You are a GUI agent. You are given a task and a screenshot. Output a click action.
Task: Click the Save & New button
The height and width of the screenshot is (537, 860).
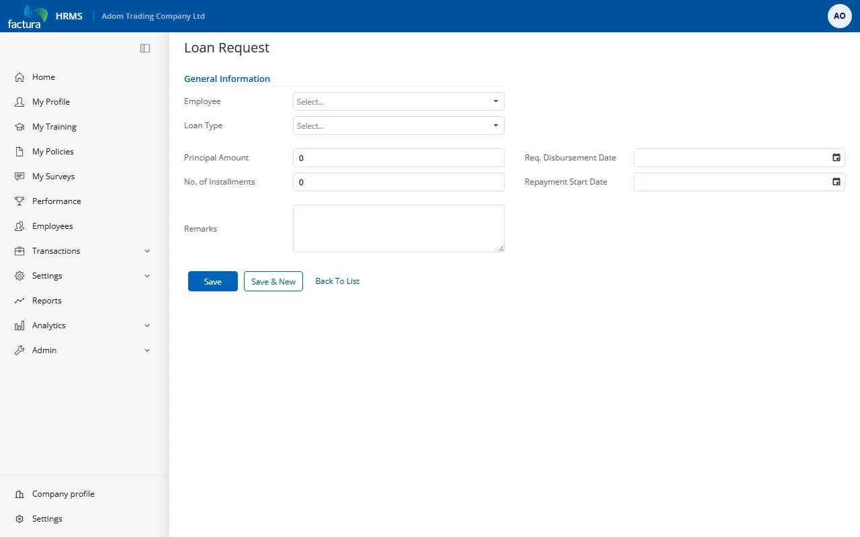pyautogui.click(x=273, y=281)
